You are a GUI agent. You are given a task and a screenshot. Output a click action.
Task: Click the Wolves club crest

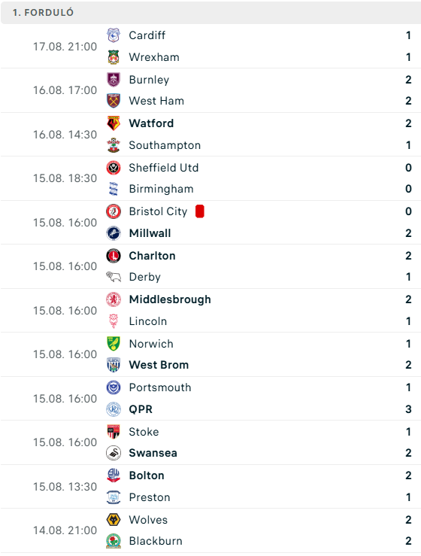(x=114, y=520)
